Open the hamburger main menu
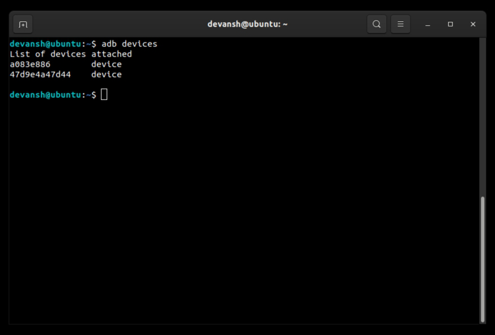Screen dimensions: 495x335 (400, 24)
